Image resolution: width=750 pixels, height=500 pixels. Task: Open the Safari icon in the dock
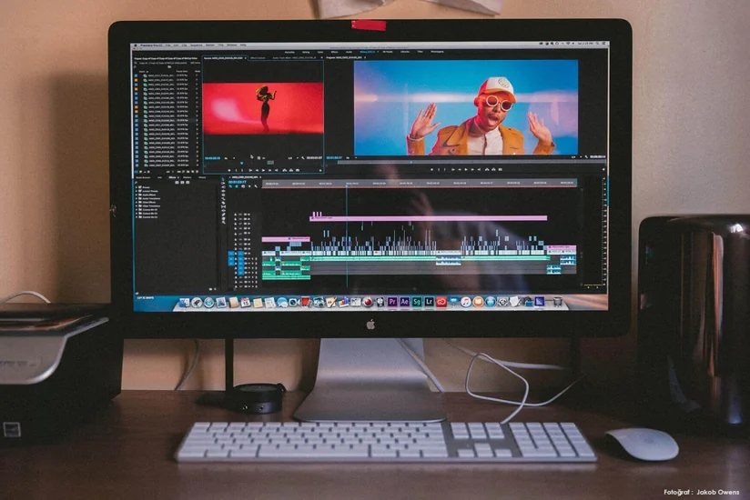point(209,302)
